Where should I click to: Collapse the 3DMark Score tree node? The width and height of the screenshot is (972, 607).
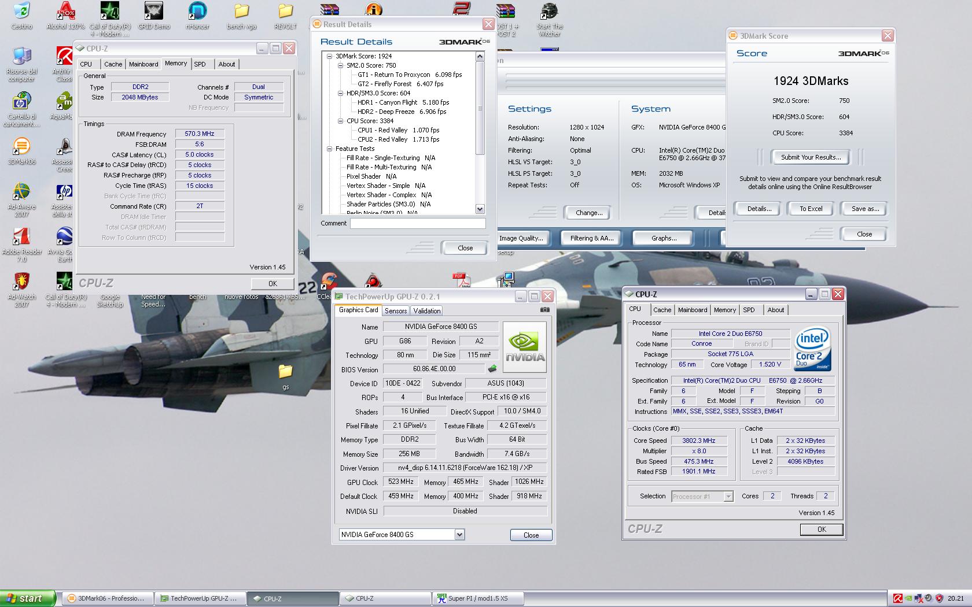pos(329,56)
